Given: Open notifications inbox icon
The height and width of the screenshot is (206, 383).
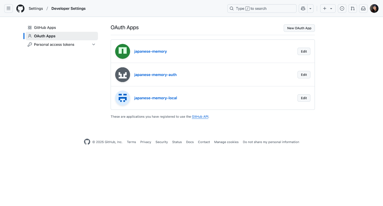Looking at the screenshot, I should tap(363, 8).
